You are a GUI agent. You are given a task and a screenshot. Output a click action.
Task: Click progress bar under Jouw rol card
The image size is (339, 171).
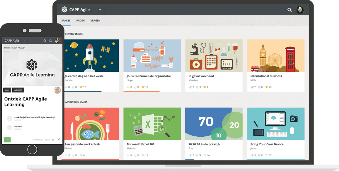[x=141, y=91]
